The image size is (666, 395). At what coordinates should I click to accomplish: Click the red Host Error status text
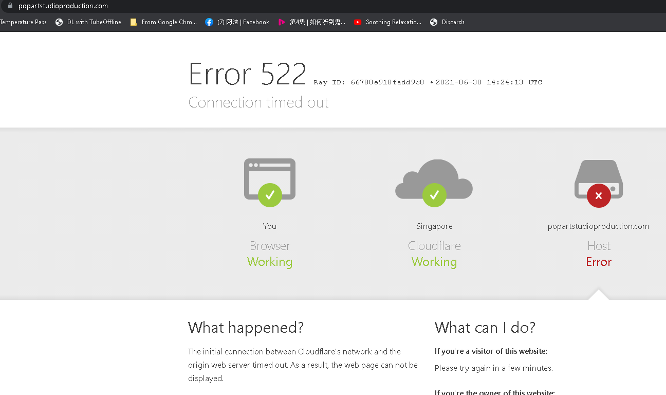point(599,262)
